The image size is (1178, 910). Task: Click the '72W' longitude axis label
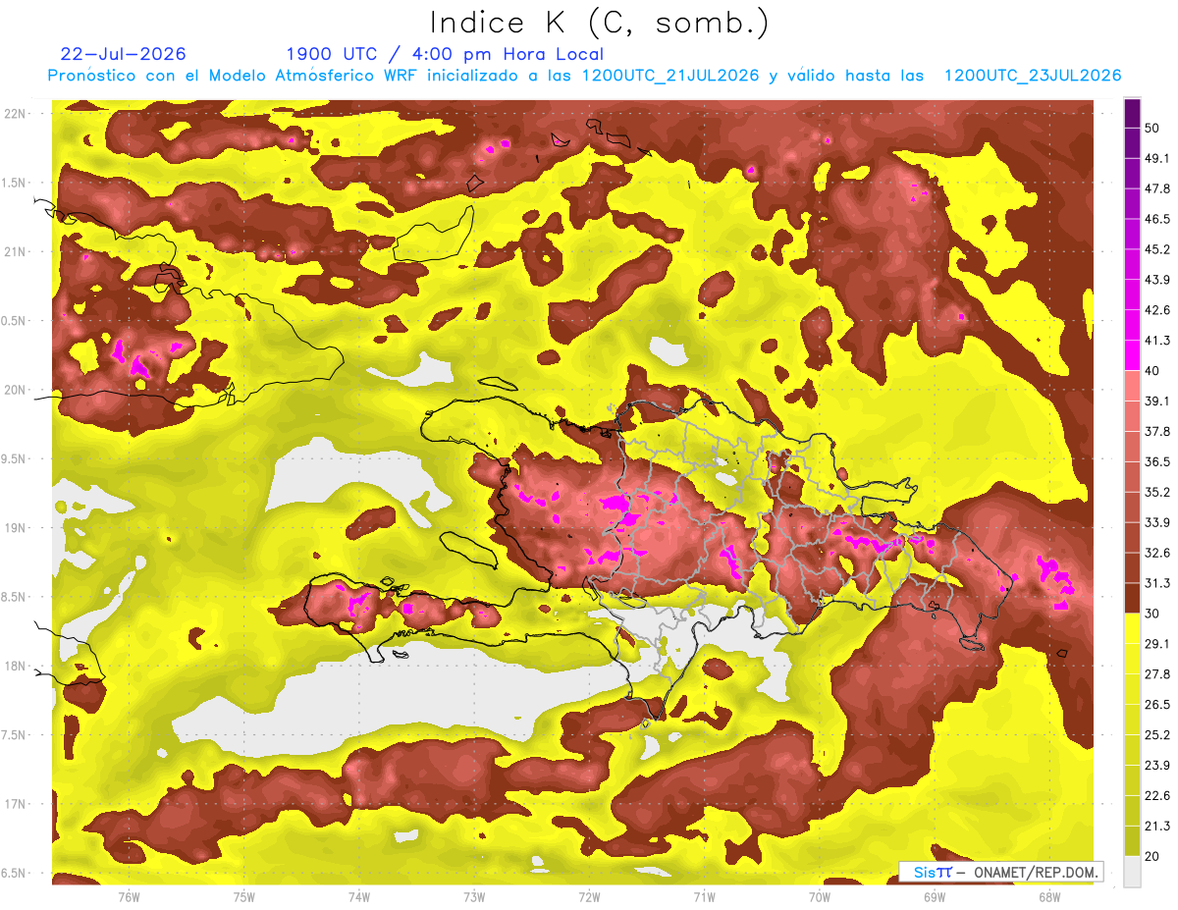click(x=589, y=897)
